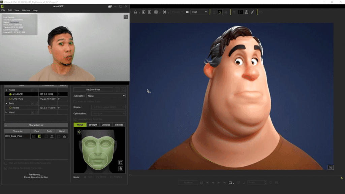
Task: Click the arrow-down frame view toolbar icon
Action: (x=144, y=12)
